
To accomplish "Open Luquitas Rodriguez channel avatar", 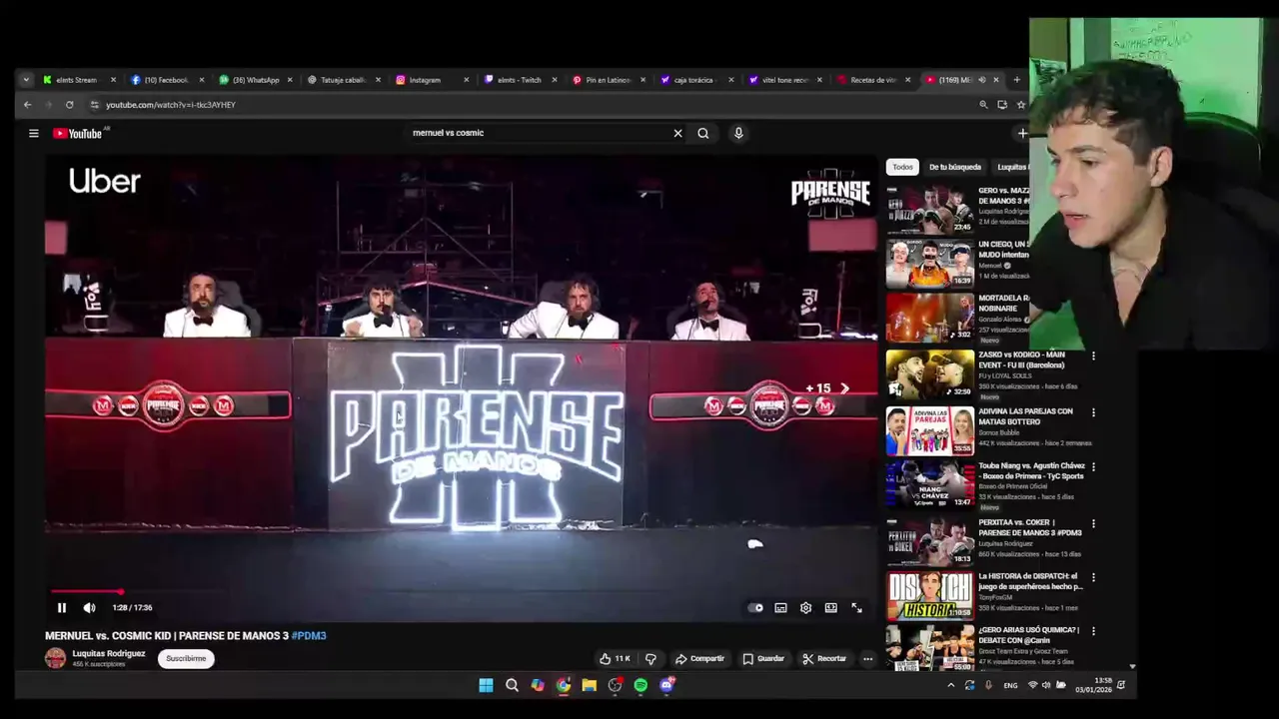I will (x=56, y=658).
